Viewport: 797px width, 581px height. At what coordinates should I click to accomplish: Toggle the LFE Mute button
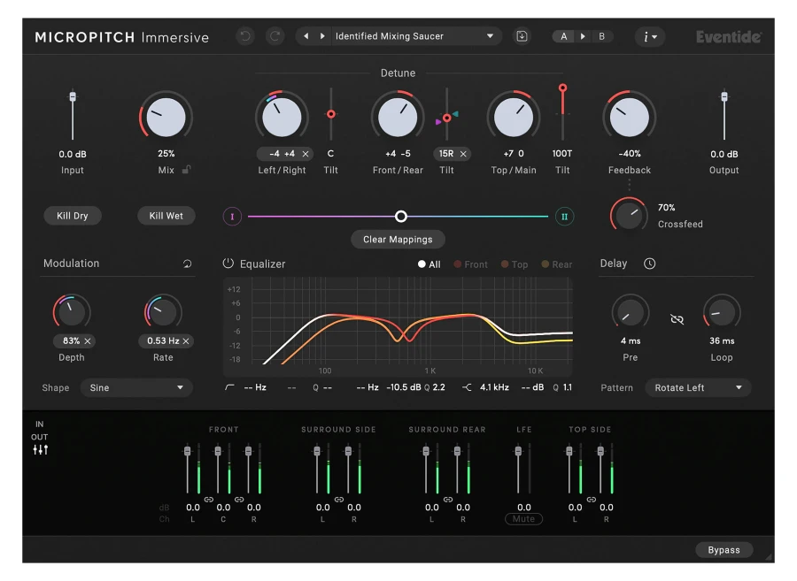[x=523, y=519]
